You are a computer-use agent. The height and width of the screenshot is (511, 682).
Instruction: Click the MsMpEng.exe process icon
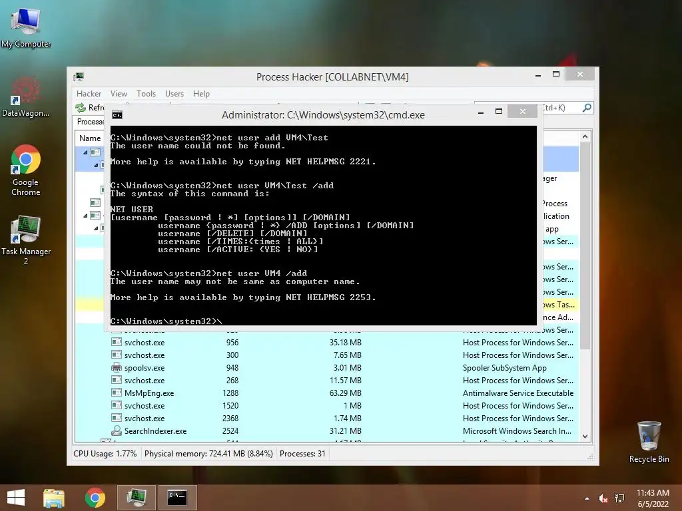click(116, 393)
